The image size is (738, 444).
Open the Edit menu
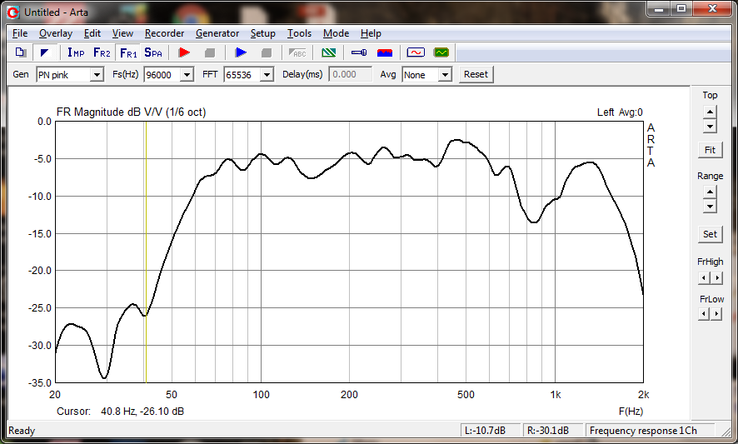pos(92,33)
